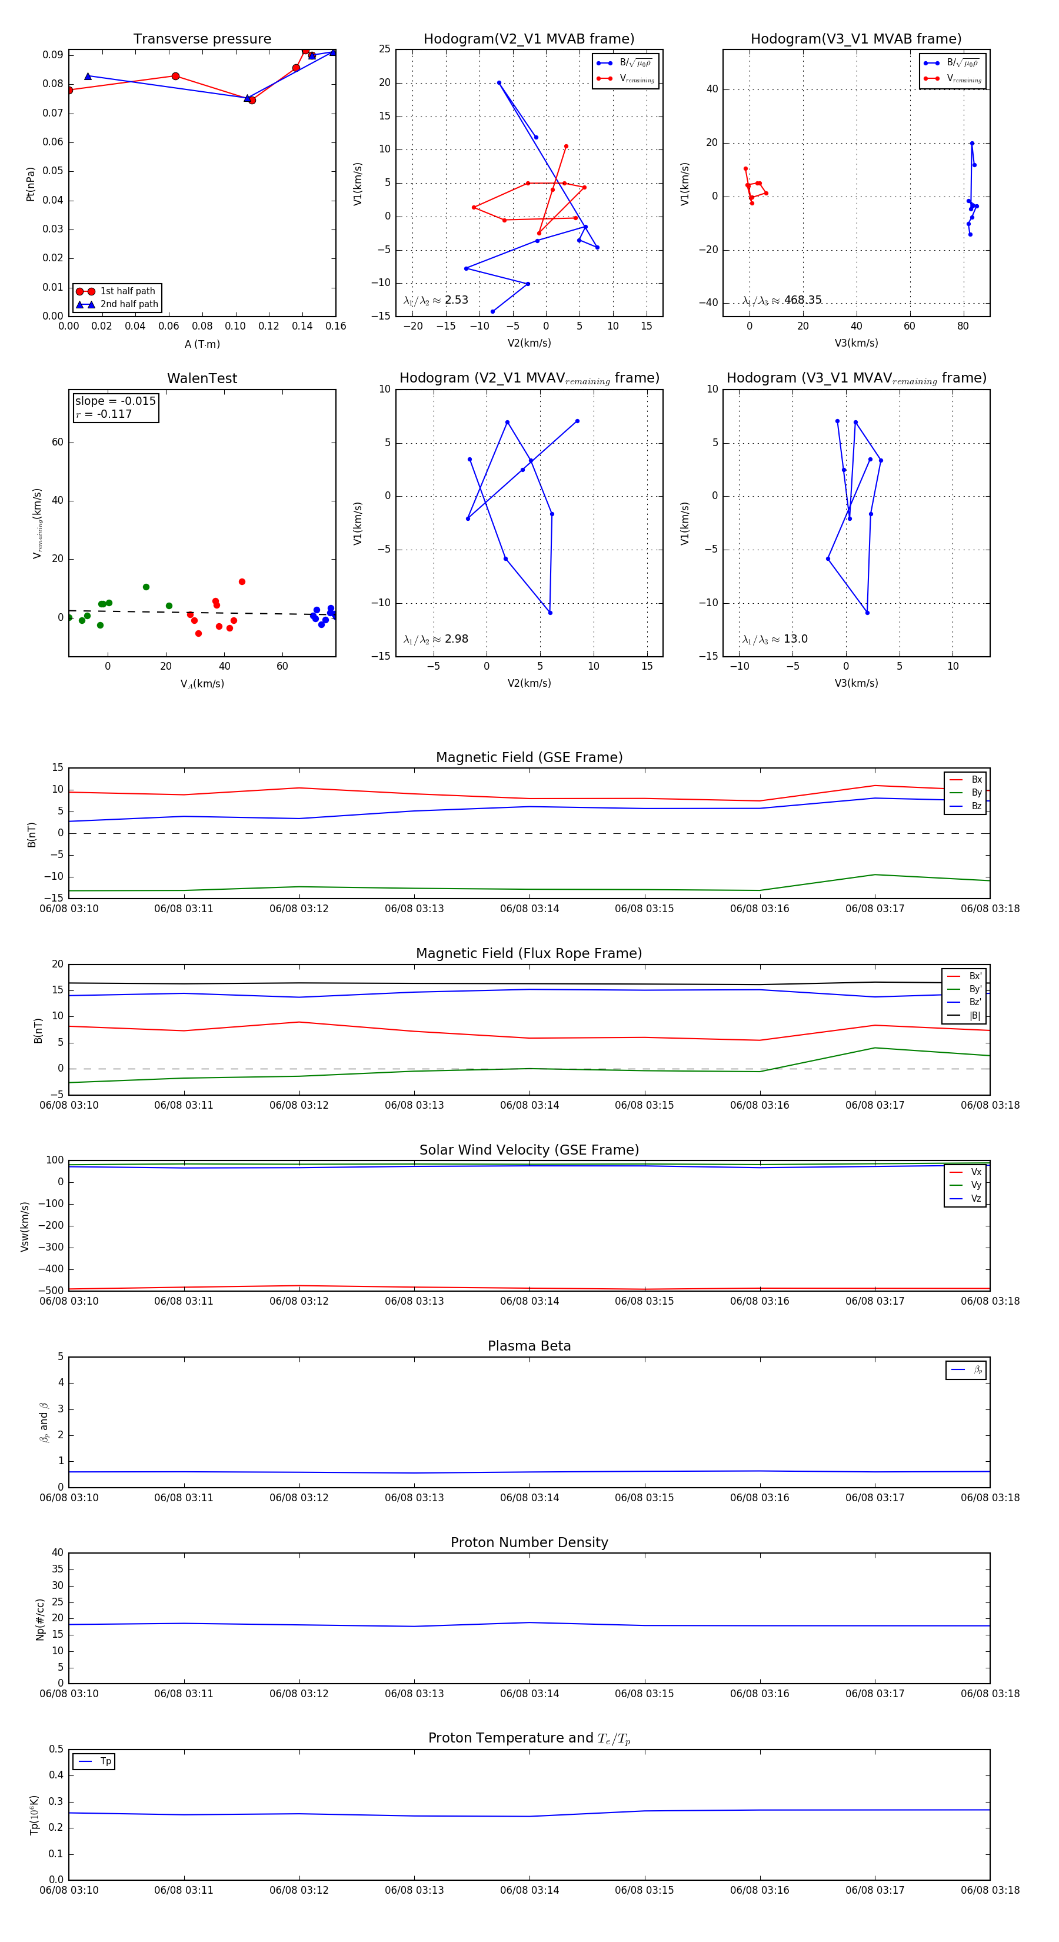Screen dimensions: 1059x1942
Task: Click the 'Hodogram (V3_V1 MVAV remaining frame)' title
Action: [x=856, y=378]
